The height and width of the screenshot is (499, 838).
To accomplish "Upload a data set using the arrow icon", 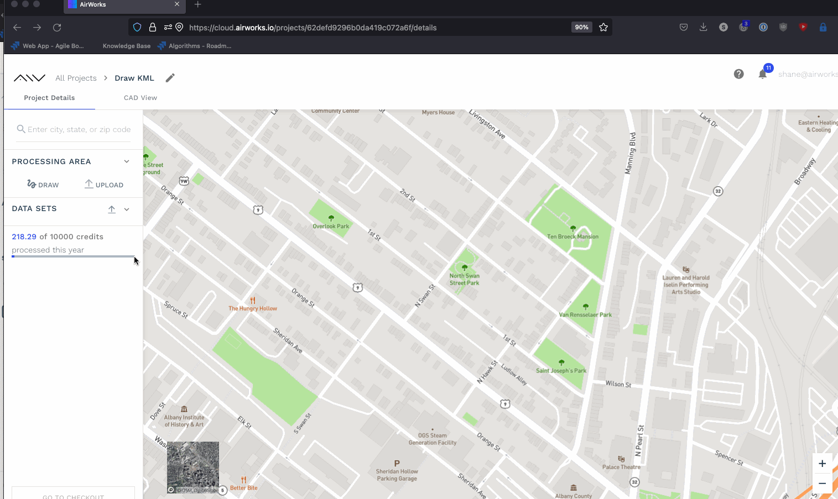I will (x=112, y=209).
